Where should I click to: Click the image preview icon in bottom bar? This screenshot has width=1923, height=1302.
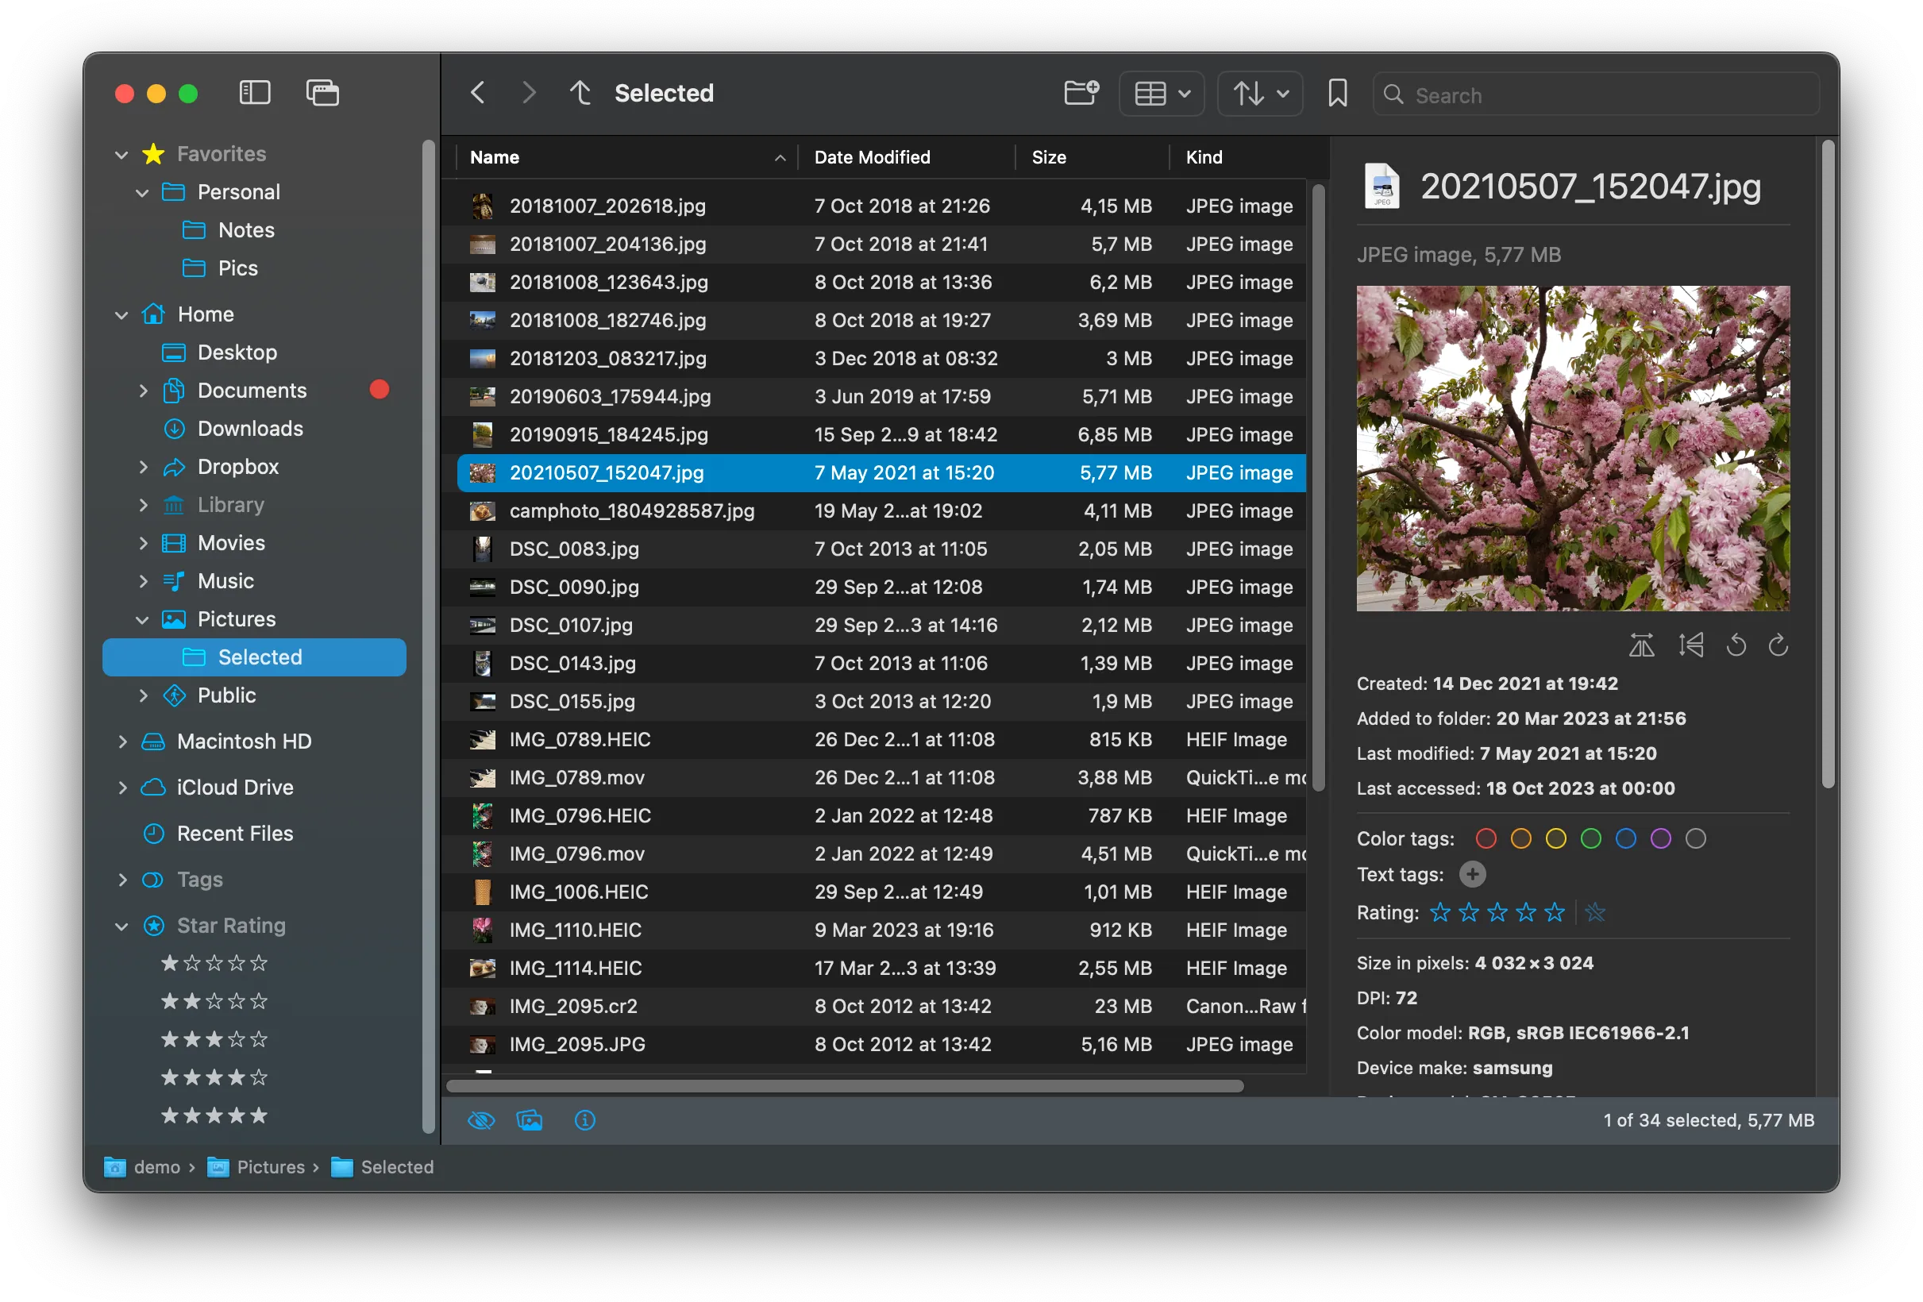pos(530,1120)
